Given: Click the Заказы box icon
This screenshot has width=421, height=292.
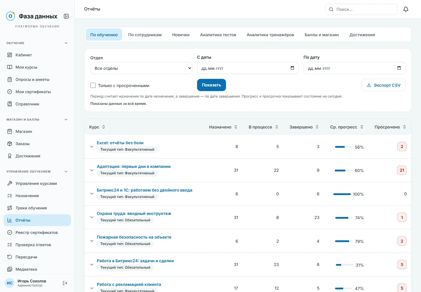Looking at the screenshot, I should pos(10,144).
